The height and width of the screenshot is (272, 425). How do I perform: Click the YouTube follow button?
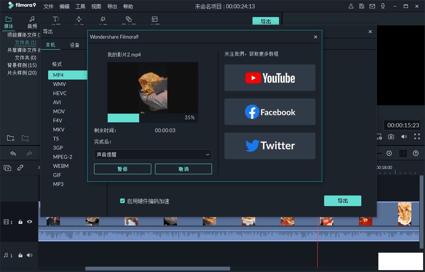(x=270, y=78)
